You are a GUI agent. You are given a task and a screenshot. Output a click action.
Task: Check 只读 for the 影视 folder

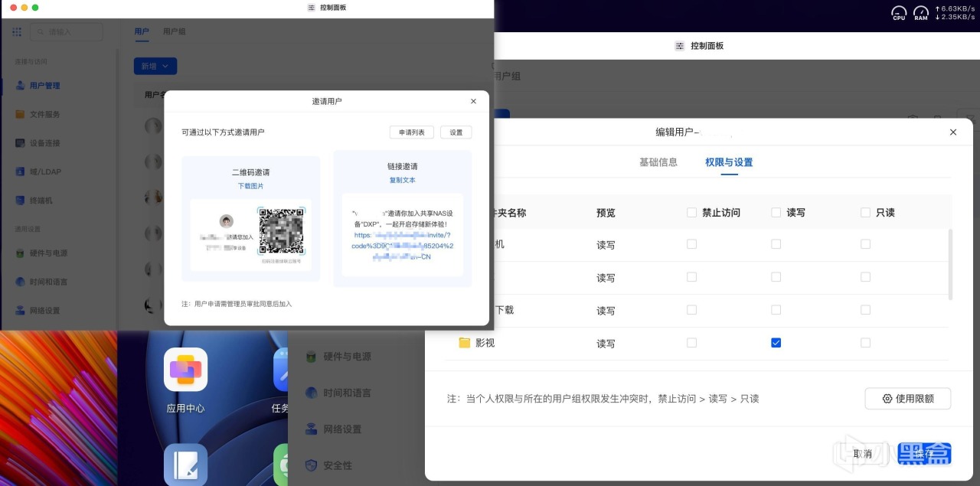pos(866,343)
